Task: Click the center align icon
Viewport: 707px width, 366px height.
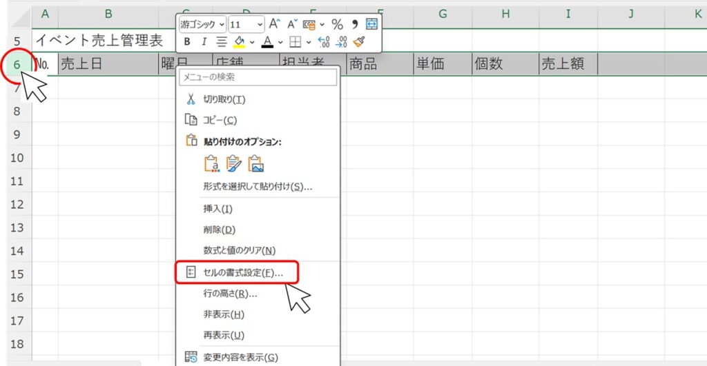Action: (222, 42)
